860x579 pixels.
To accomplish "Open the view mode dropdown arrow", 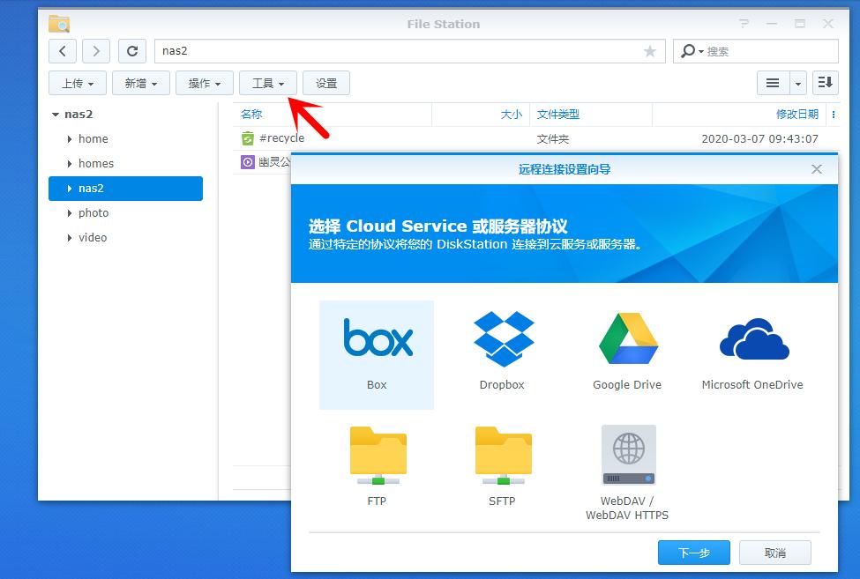I will tap(798, 83).
